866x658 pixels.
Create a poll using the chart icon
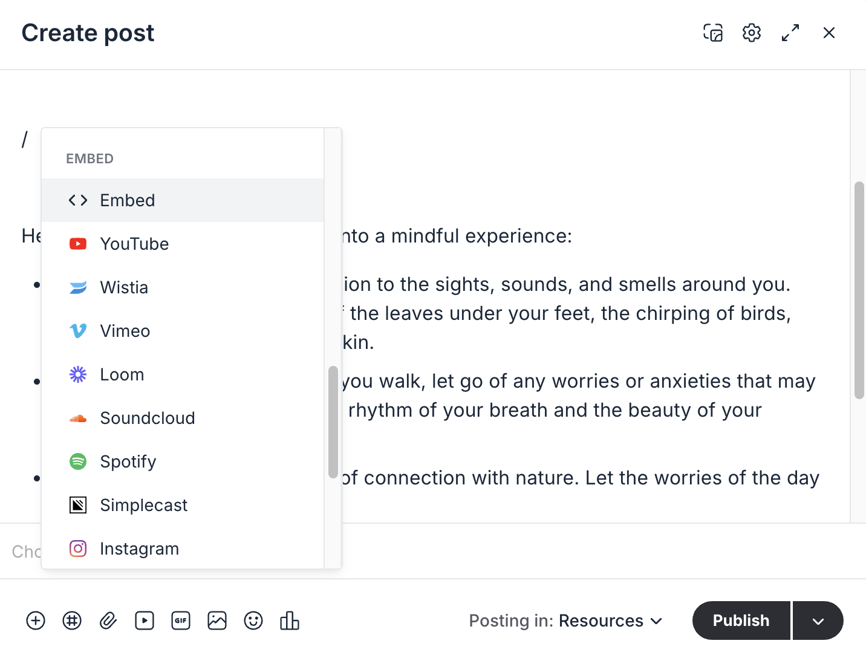290,621
